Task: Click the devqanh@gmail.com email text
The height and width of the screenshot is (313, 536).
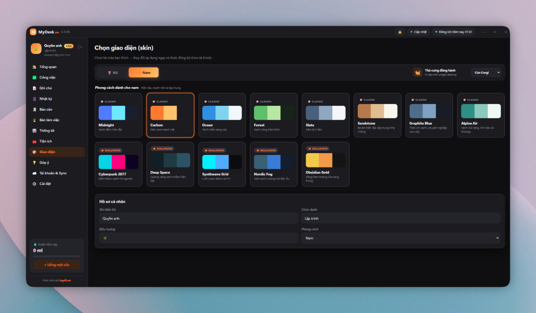Action: (57, 55)
